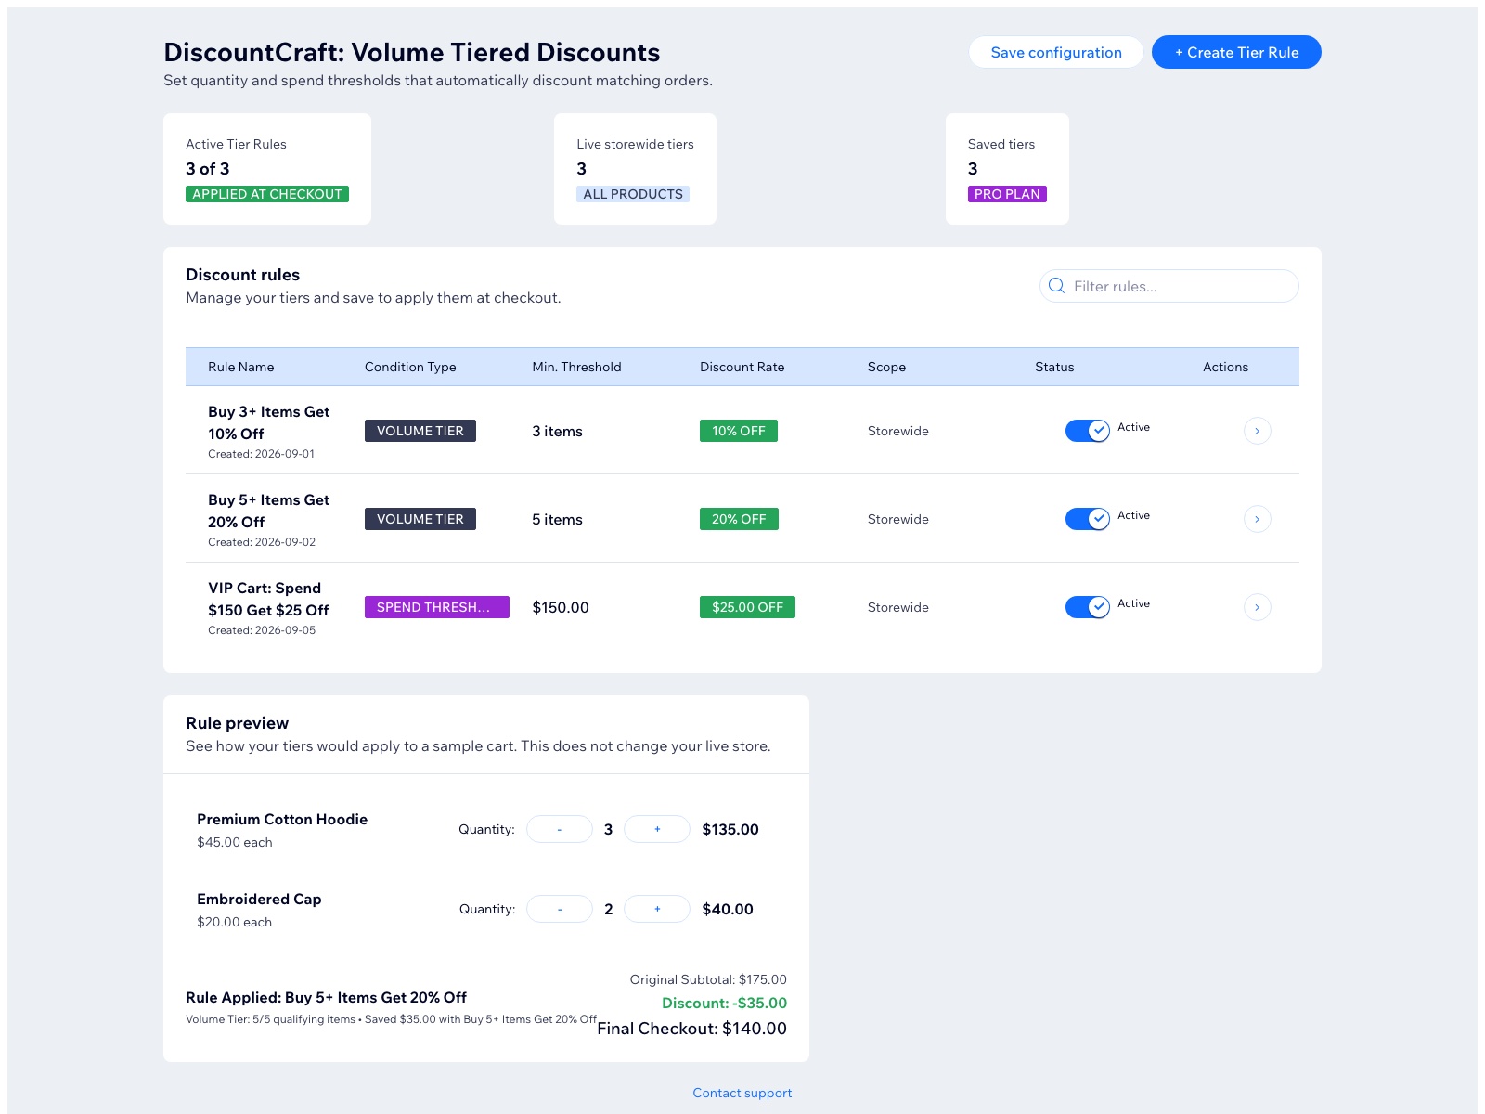Click the Min. Threshold column header
Screen dimensions: 1485x1114
pos(576,367)
